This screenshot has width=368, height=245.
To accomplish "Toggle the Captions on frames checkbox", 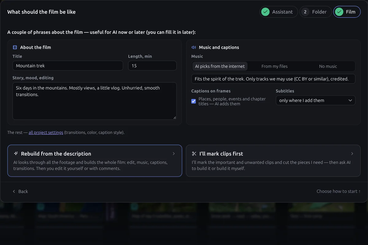I will pyautogui.click(x=194, y=101).
